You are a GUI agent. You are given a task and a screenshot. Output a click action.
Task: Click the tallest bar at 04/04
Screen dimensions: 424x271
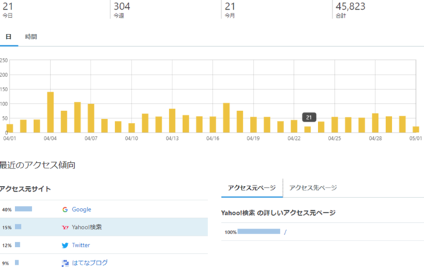[50, 113]
